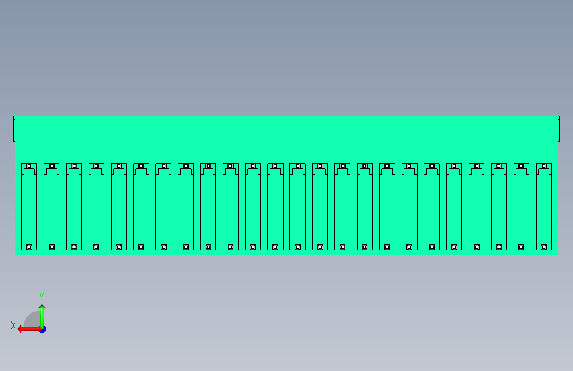This screenshot has height=371, width=573.
Task: Click the red X label beside the triad
Action: [13, 325]
